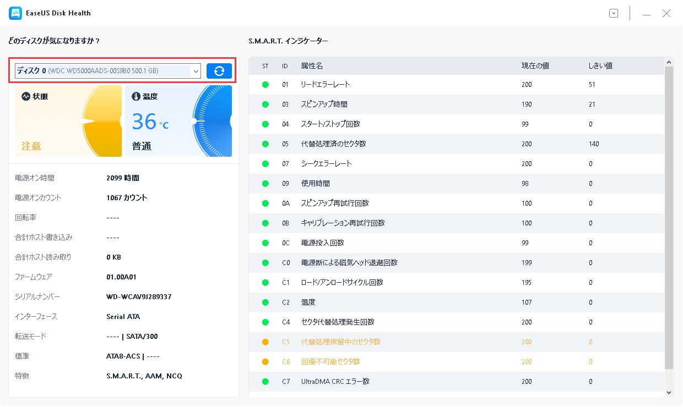Click the pulse icon beside 状態

pos(26,96)
